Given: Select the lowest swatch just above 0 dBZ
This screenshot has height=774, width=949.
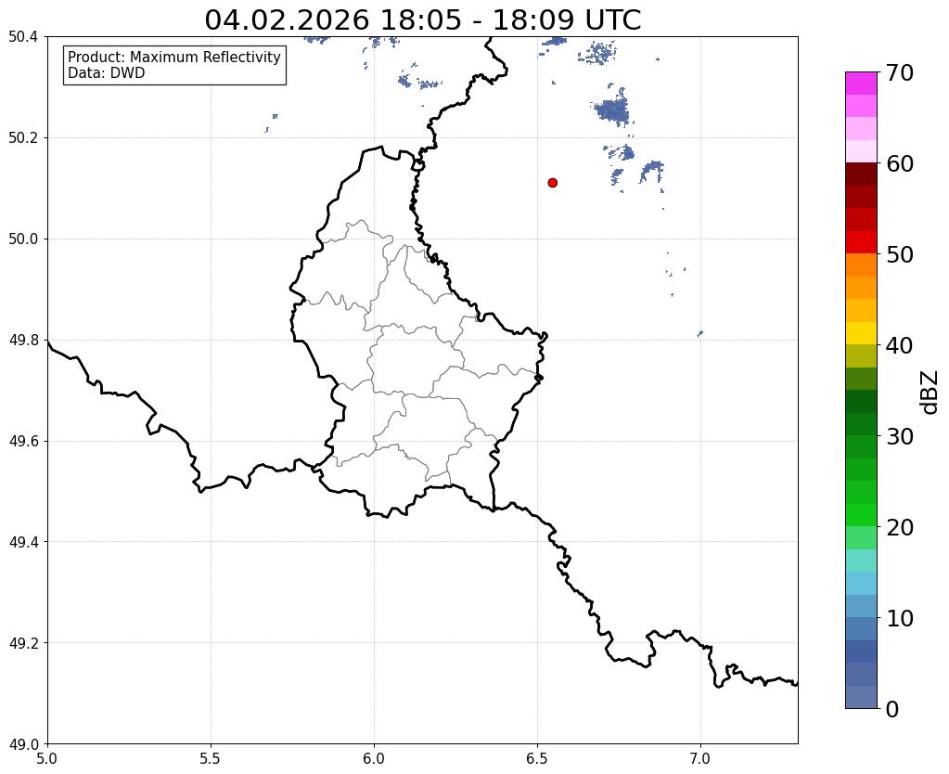Looking at the screenshot, I should click(x=861, y=697).
